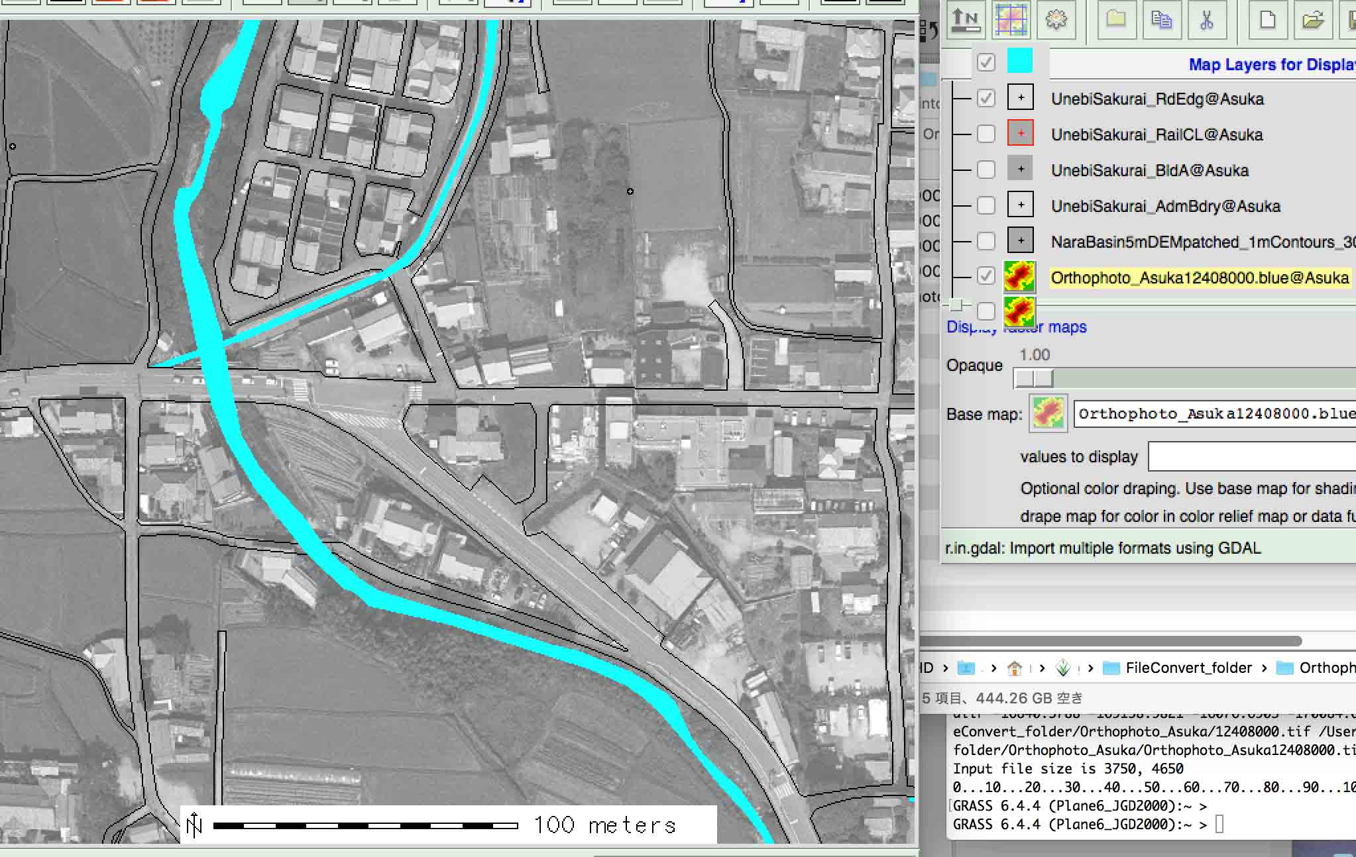Viewport: 1356px width, 857px height.
Task: Click the cyan swatch of the top layer
Action: pyautogui.click(x=1020, y=61)
